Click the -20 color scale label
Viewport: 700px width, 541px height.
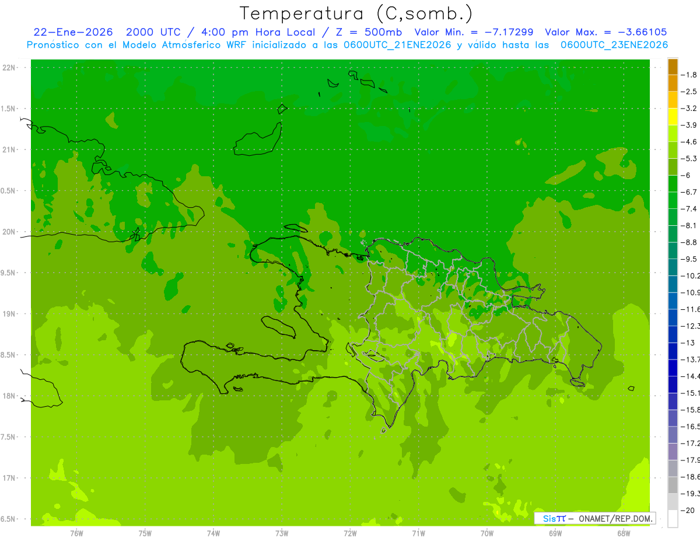(x=687, y=510)
